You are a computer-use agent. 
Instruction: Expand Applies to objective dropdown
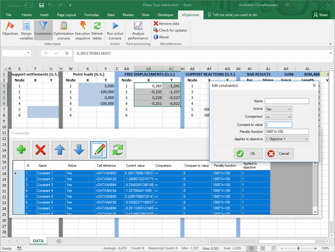point(286,139)
